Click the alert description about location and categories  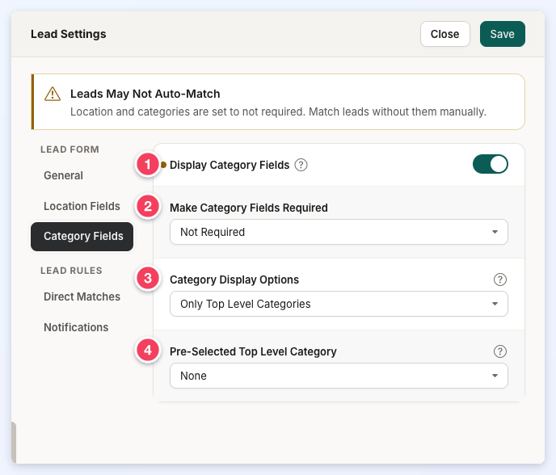(x=278, y=111)
